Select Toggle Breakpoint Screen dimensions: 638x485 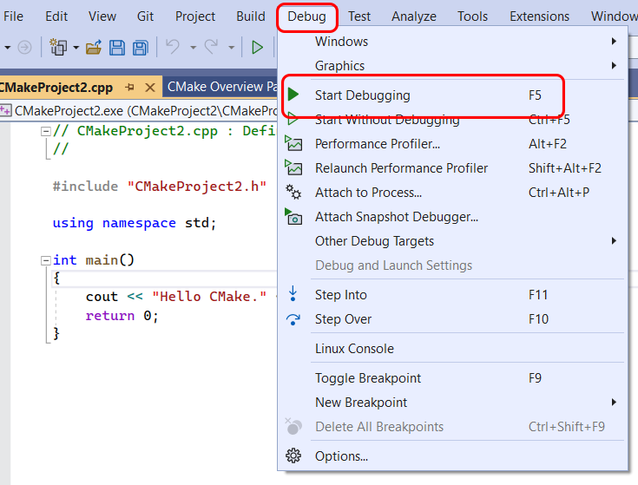(x=367, y=378)
